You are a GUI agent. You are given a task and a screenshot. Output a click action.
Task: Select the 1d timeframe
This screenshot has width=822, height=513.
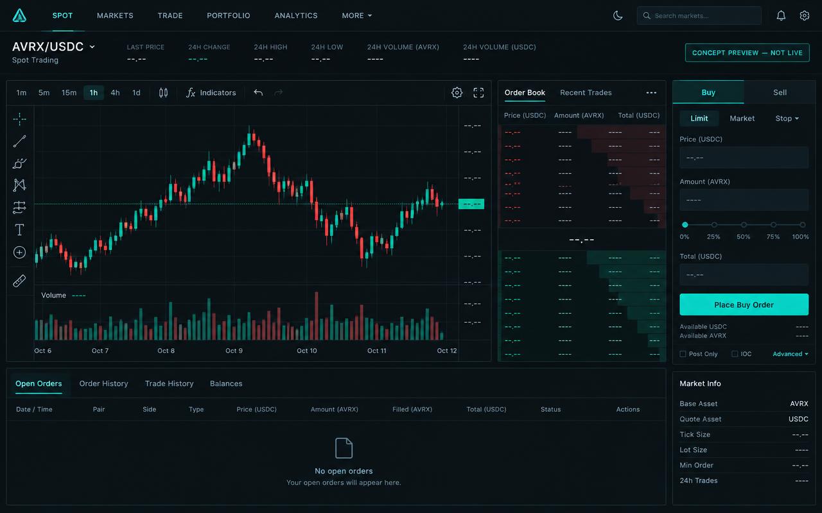(136, 92)
